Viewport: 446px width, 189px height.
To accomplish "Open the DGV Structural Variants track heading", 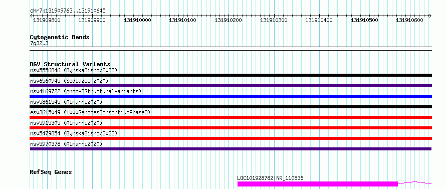I will click(70, 64).
